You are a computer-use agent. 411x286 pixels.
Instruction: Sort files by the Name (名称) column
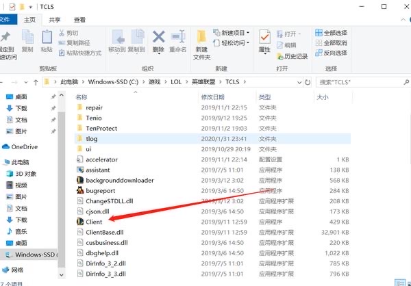click(82, 97)
